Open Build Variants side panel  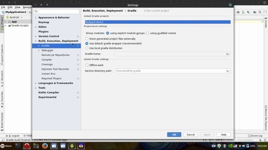tap(2, 121)
